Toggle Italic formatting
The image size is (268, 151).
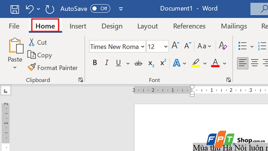pyautogui.click(x=107, y=63)
